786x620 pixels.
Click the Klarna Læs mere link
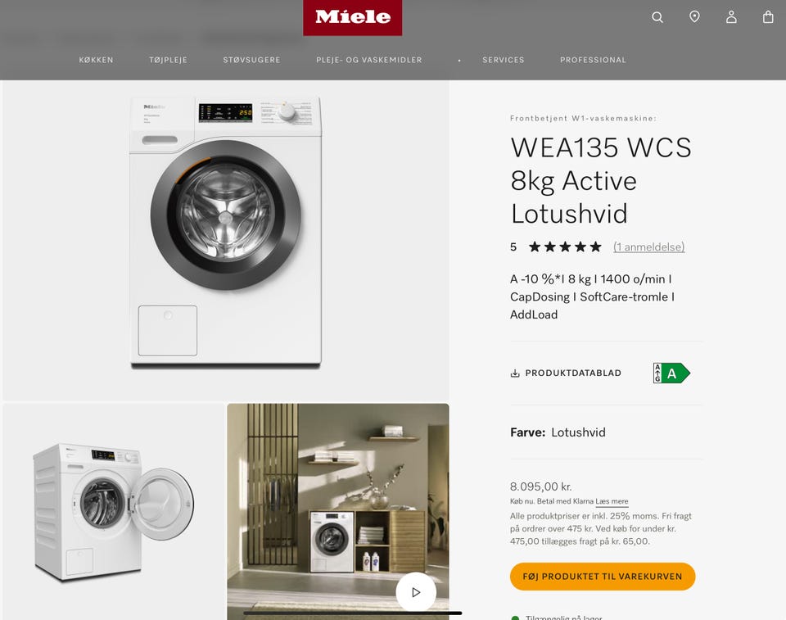pos(612,501)
